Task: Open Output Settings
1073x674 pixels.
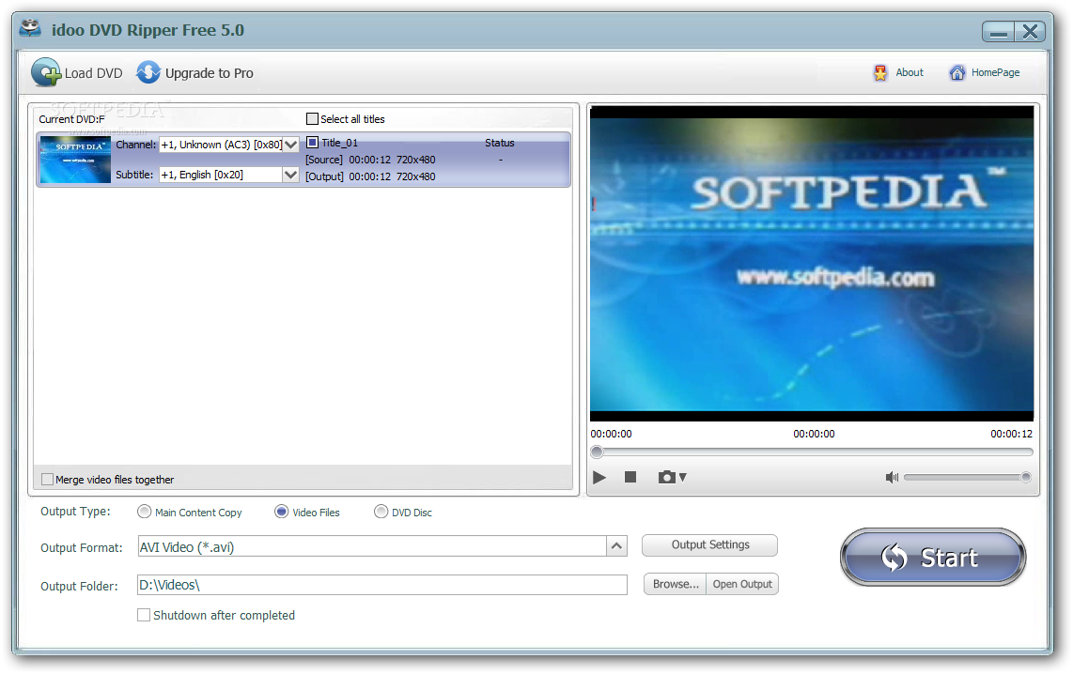Action: click(x=709, y=544)
